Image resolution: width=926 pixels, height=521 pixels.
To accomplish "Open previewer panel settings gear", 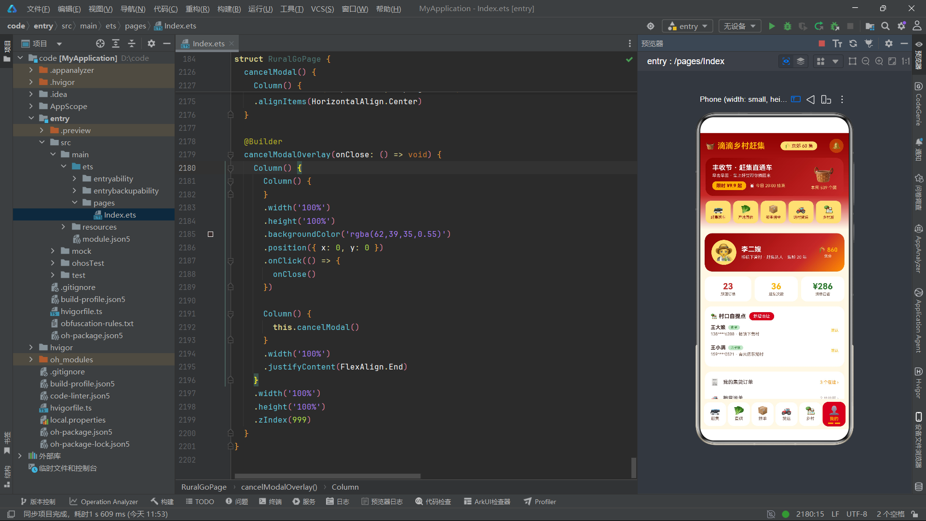I will click(x=889, y=43).
